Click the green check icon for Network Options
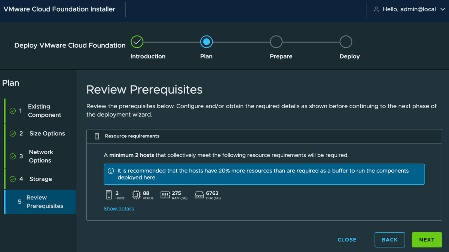Viewport: 449px width, 252px height. tap(13, 156)
